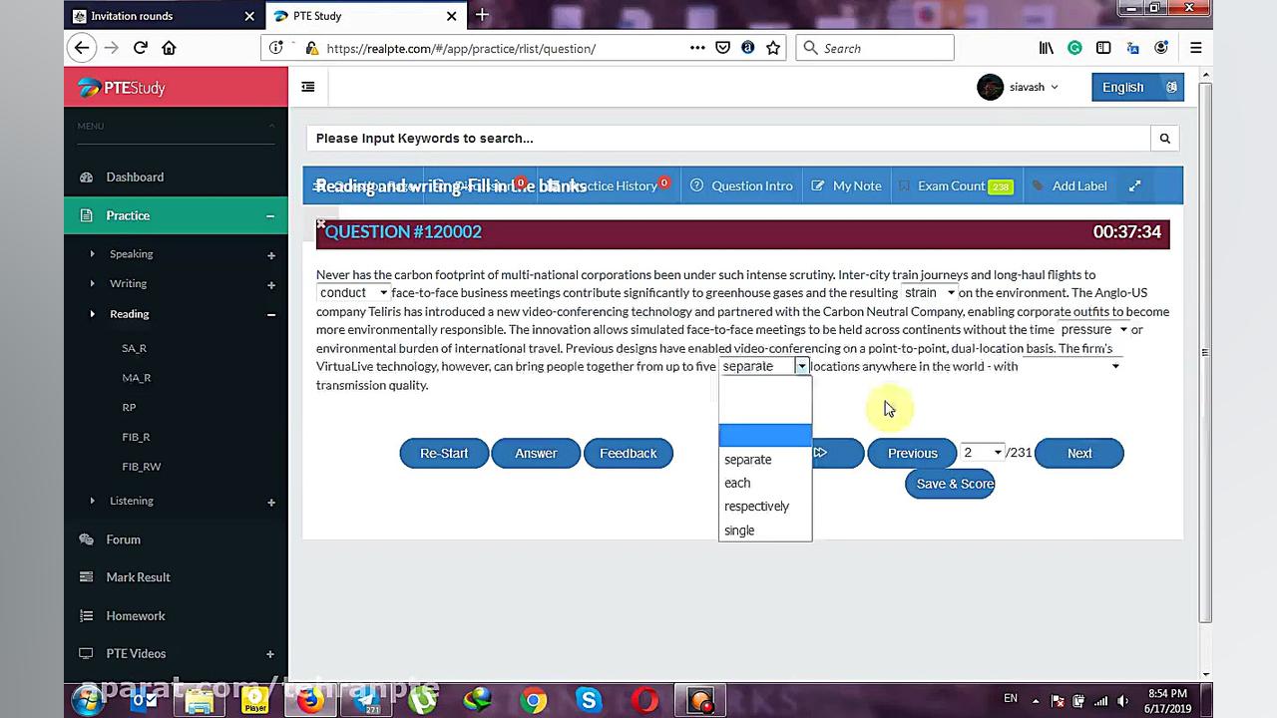The height and width of the screenshot is (718, 1277).
Task: Open a new browser tab
Action: [x=482, y=15]
